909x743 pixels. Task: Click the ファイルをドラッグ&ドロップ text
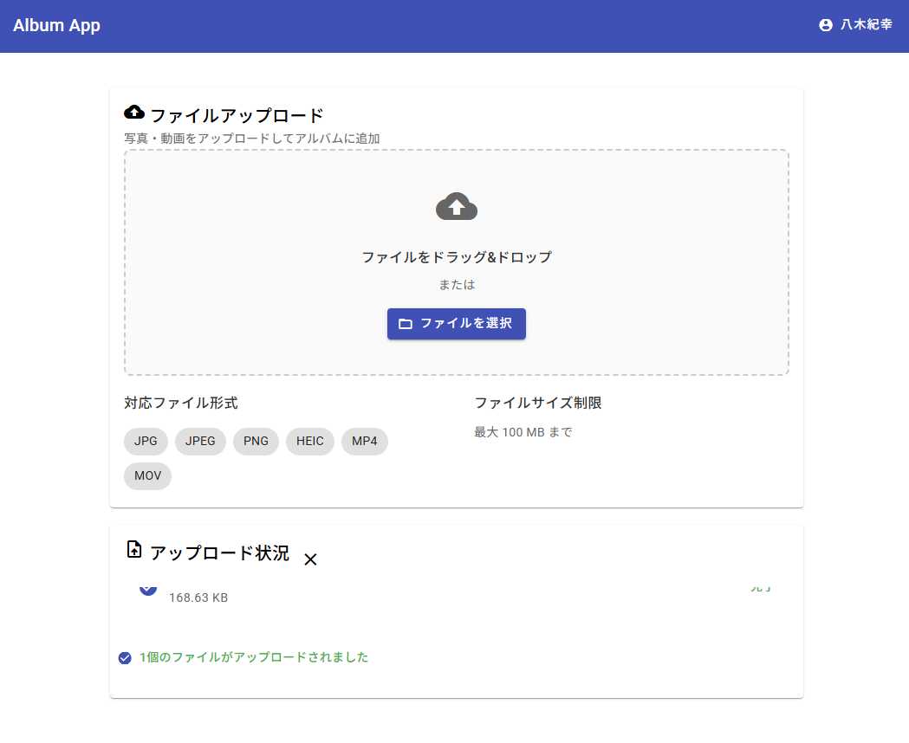tap(457, 257)
